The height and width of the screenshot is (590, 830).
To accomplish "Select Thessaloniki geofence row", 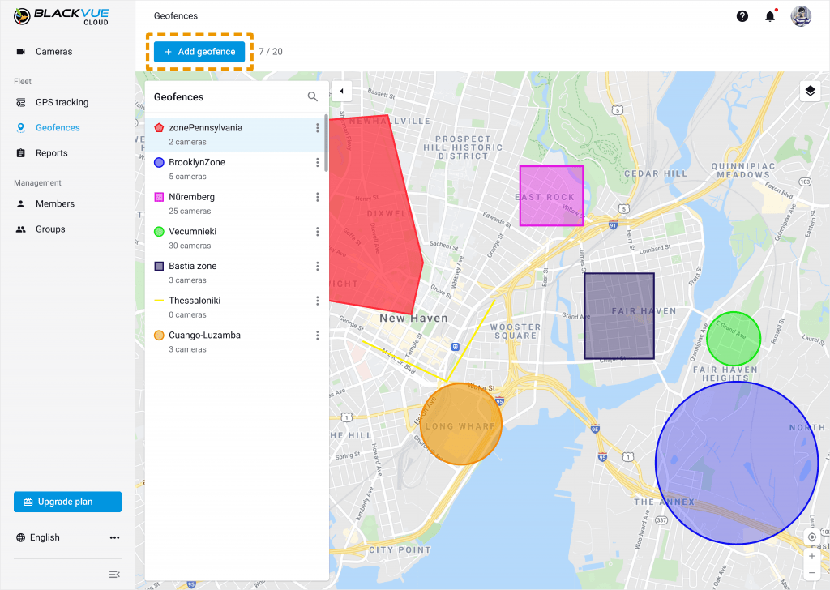I will pyautogui.click(x=236, y=307).
